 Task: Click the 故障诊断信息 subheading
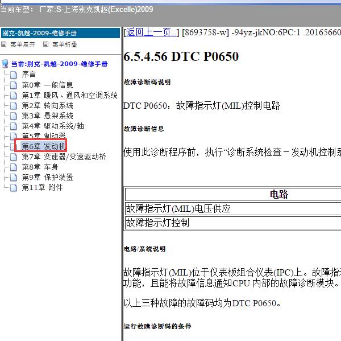(144, 129)
